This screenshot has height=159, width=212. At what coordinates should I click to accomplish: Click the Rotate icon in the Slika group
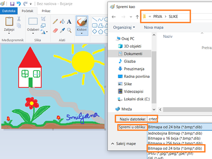coord(43,32)
